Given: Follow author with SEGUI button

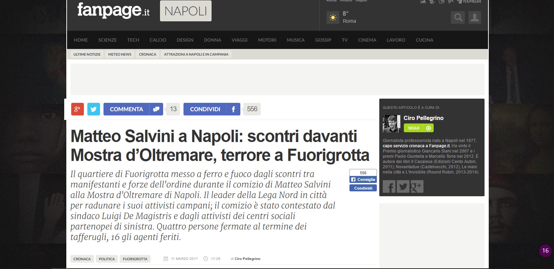Looking at the screenshot, I should pos(419,128).
